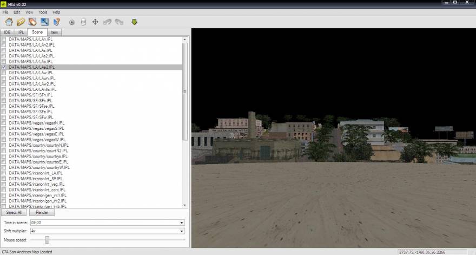Screen dimensions: 476x255
Task: Click the scene list scroll-up arrow
Action: tap(185, 40)
